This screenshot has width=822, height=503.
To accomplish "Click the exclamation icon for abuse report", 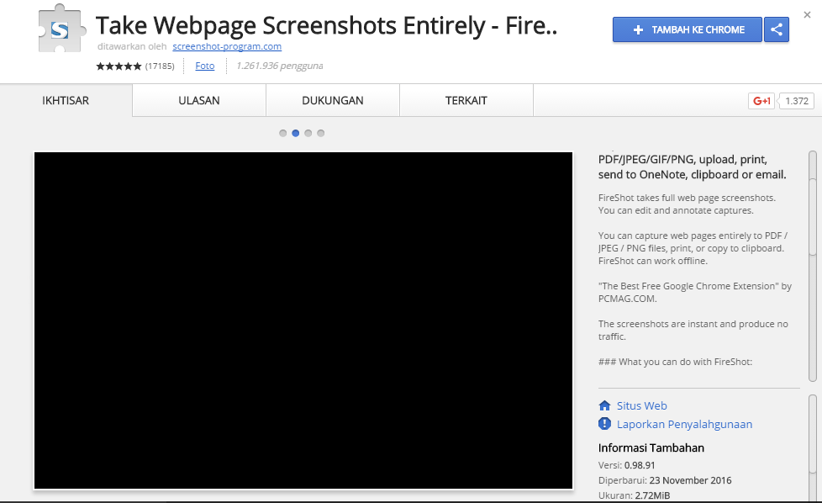I will tap(604, 424).
